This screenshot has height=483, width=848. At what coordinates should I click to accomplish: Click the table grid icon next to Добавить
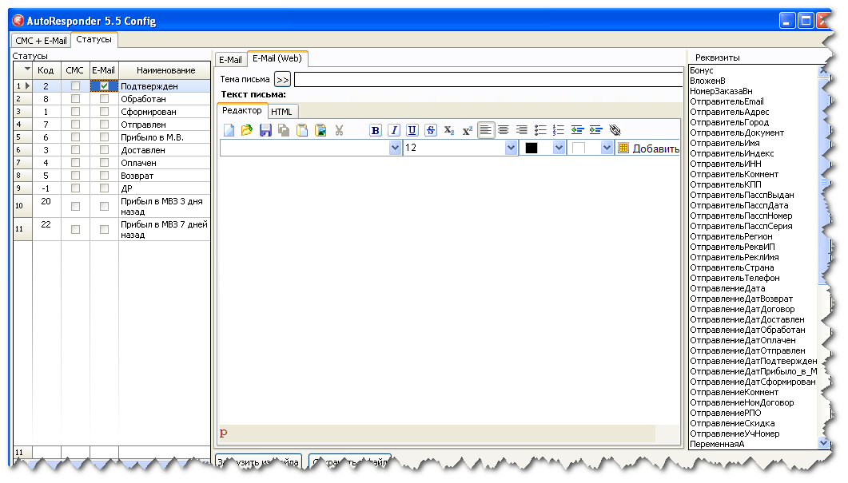623,148
